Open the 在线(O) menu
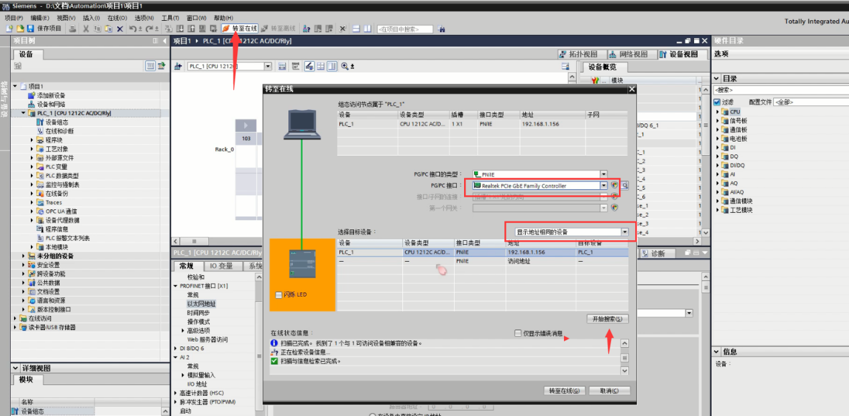This screenshot has width=849, height=416. 117,17
